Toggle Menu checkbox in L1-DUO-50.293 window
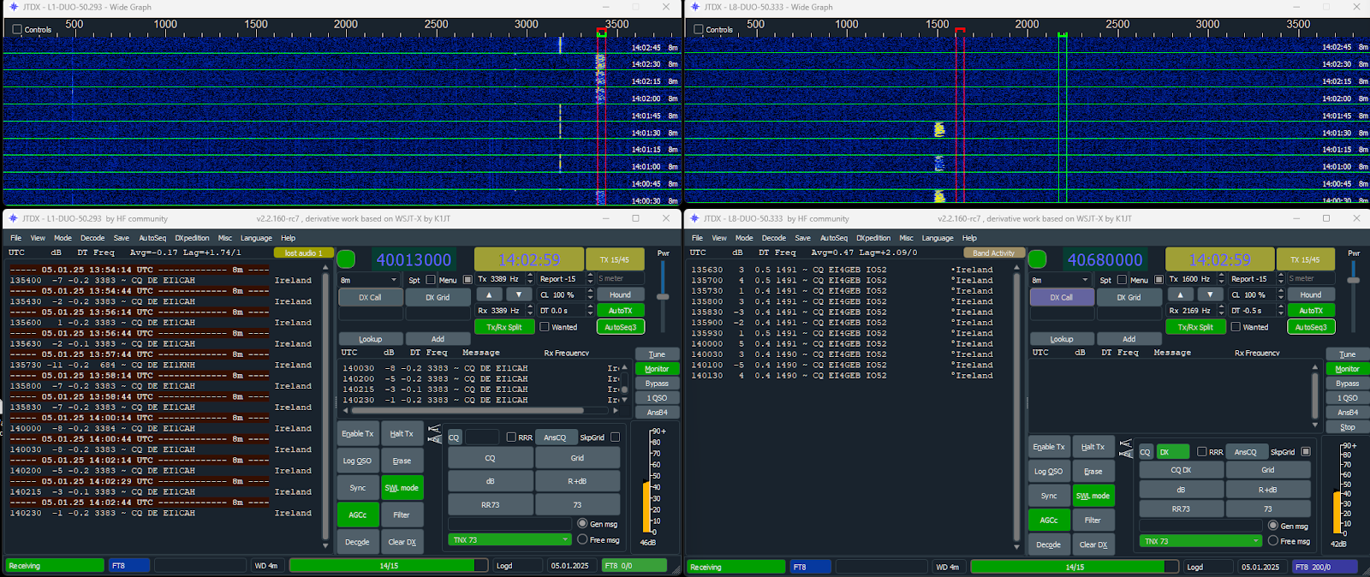Viewport: 1370px width, 577px height. click(468, 279)
